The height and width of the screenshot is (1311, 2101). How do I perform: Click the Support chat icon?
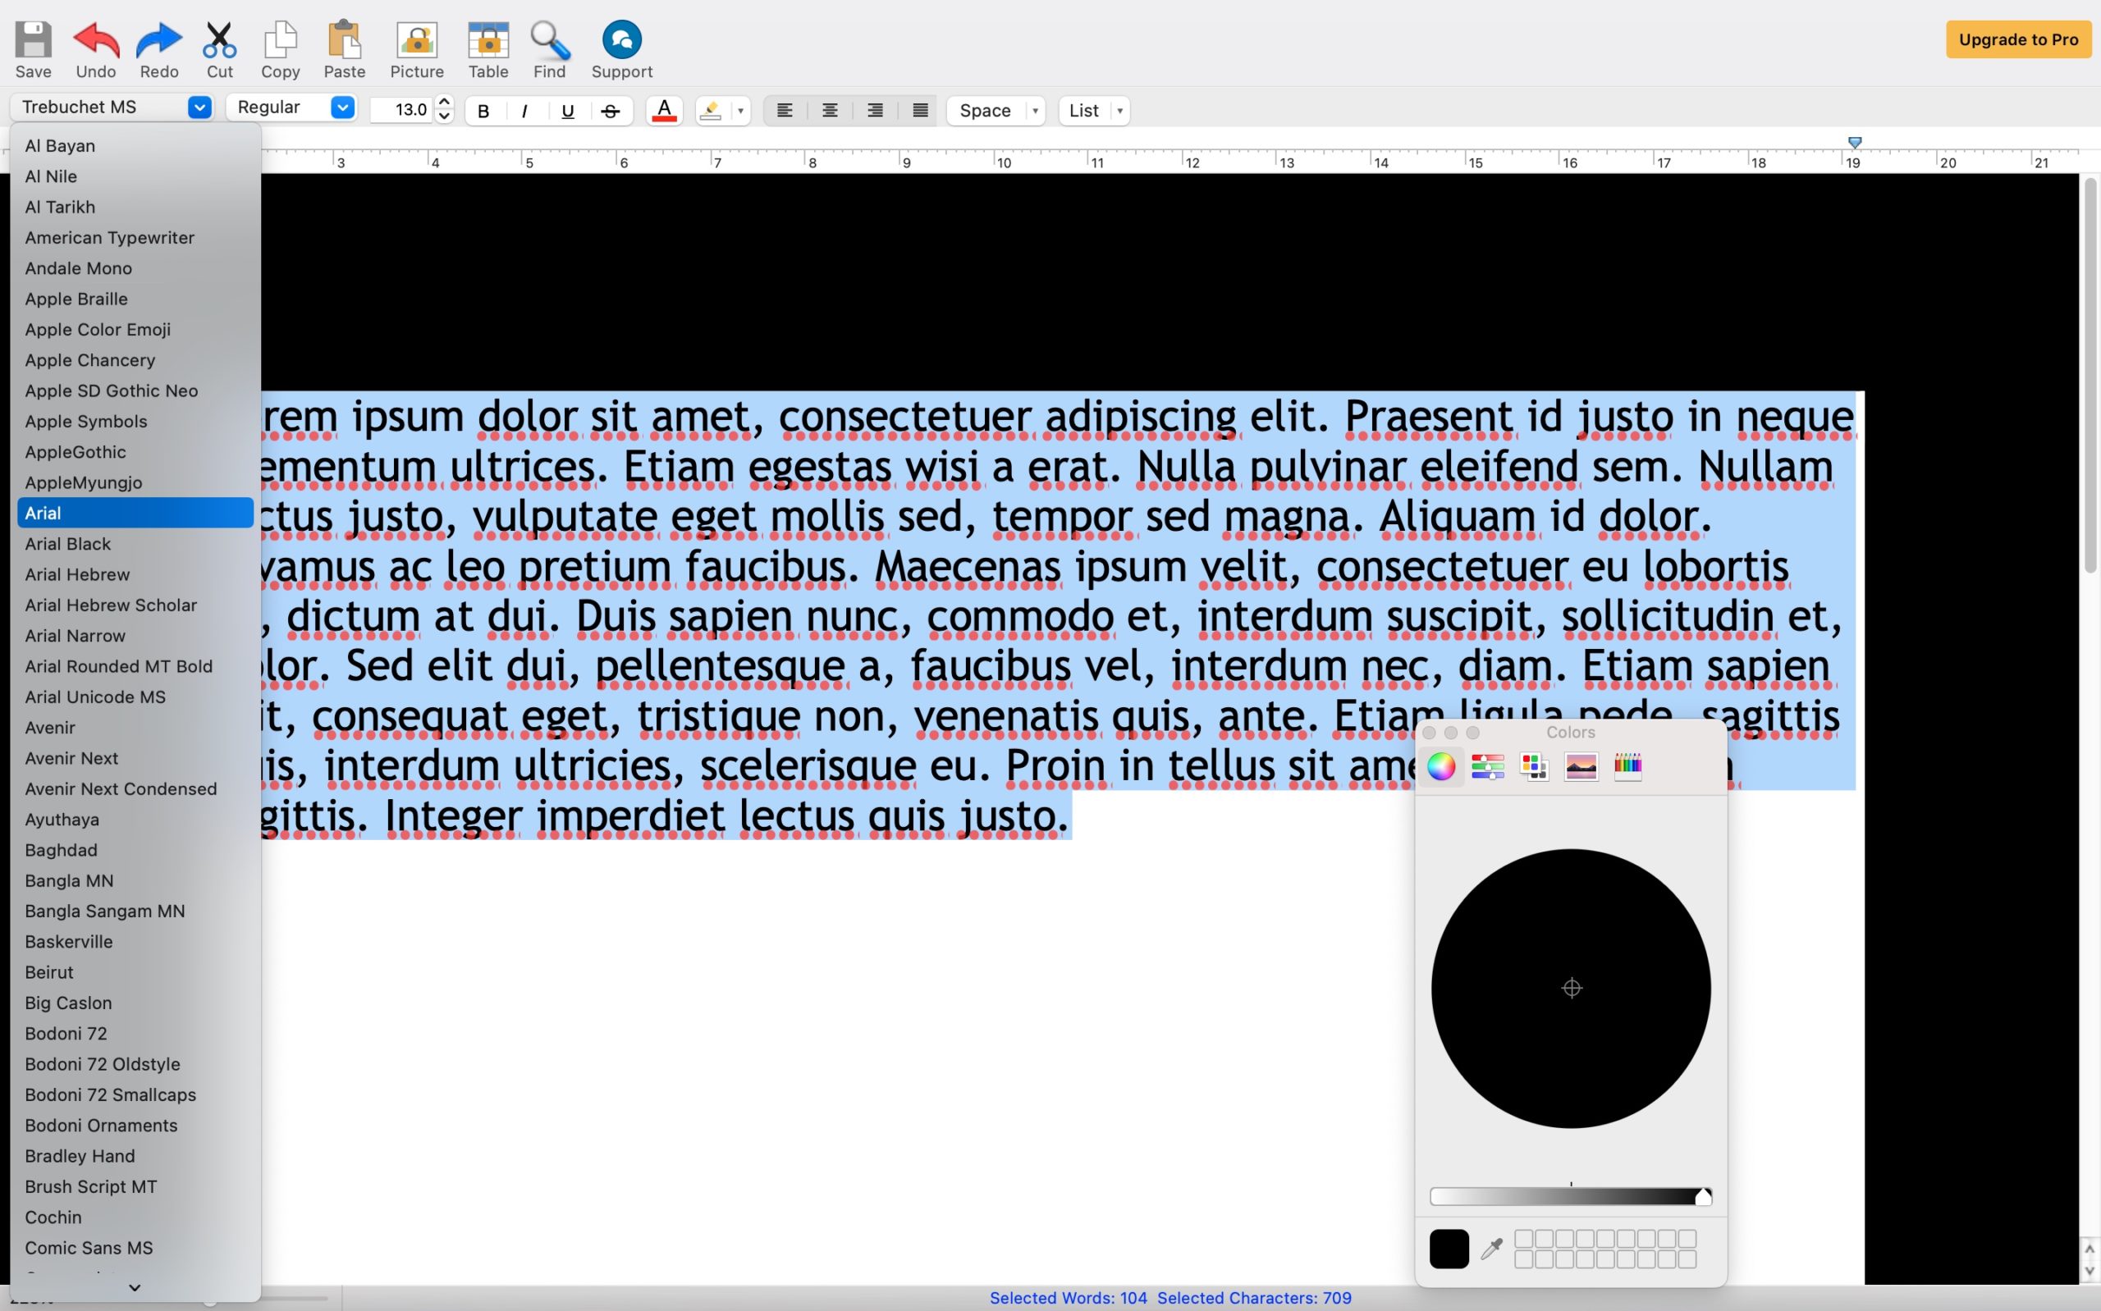(x=622, y=40)
